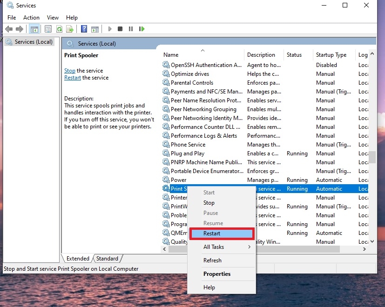385x307 pixels.
Task: Select the Peer Networking Grouping service
Action: (x=203, y=109)
